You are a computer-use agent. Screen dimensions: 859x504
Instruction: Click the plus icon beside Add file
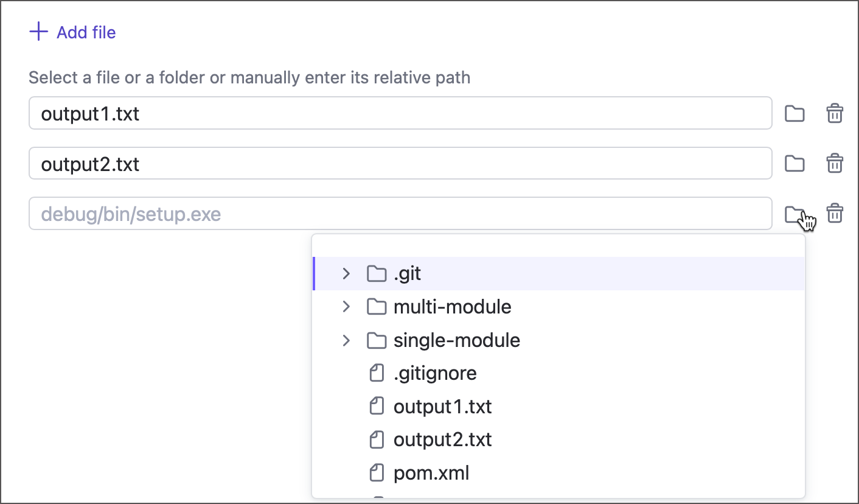click(x=38, y=32)
